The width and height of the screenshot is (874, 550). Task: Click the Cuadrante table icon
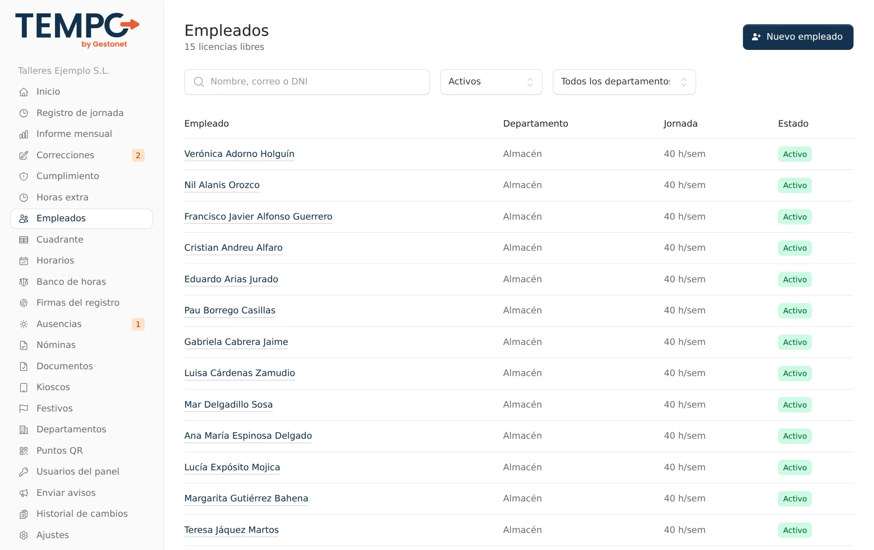(24, 240)
